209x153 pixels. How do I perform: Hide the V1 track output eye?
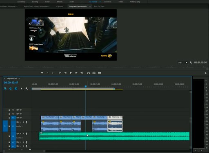coord(20,118)
